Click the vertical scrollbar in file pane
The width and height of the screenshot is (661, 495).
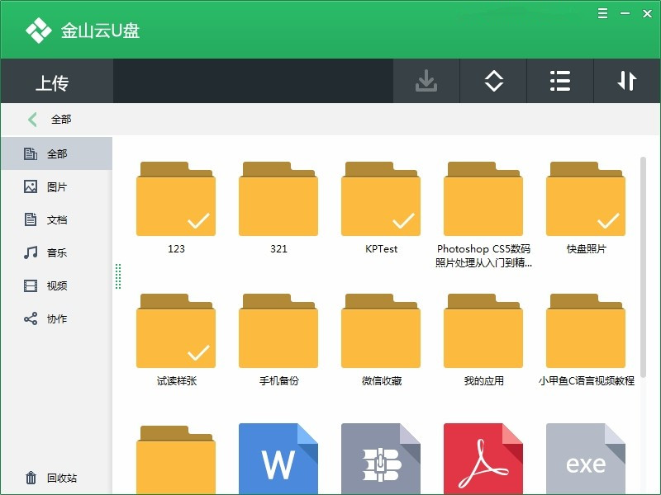point(643,267)
